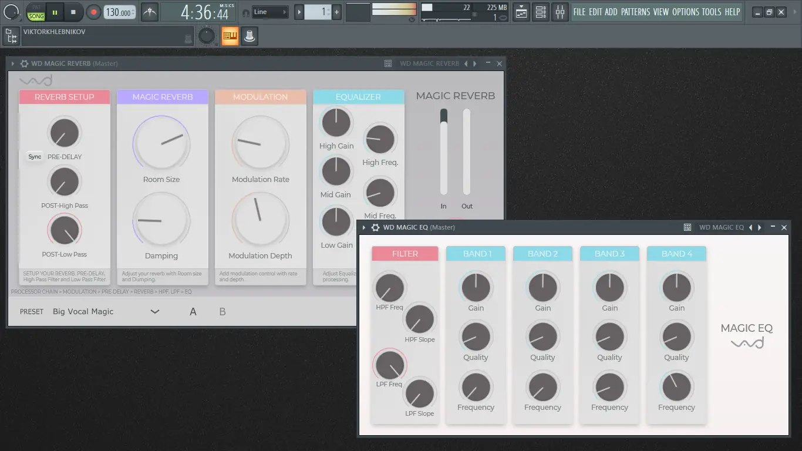Image resolution: width=802 pixels, height=451 pixels.
Task: Click the plus button to add pattern
Action: (336, 12)
